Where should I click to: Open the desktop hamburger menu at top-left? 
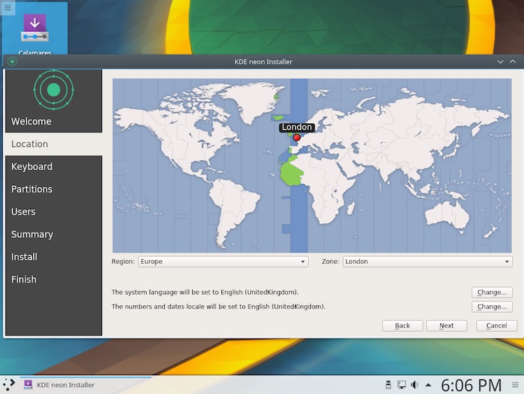point(8,8)
